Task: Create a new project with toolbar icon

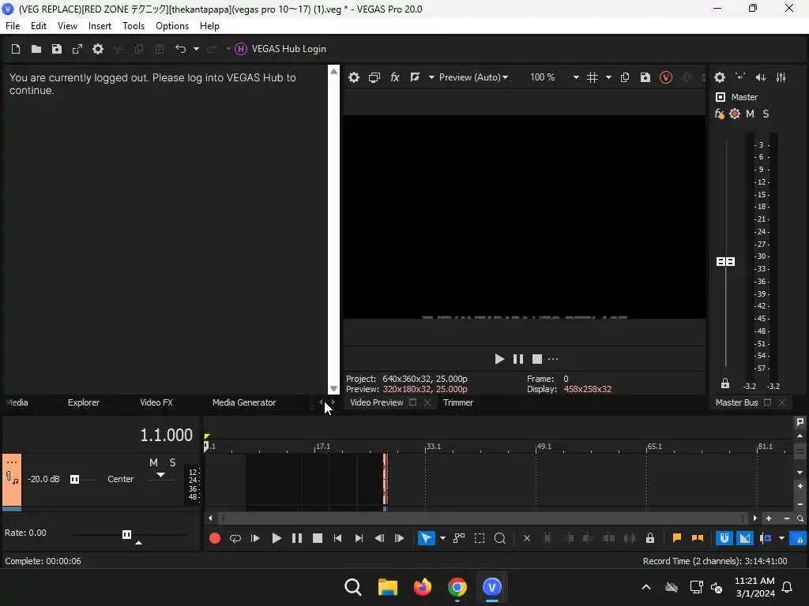Action: [16, 49]
